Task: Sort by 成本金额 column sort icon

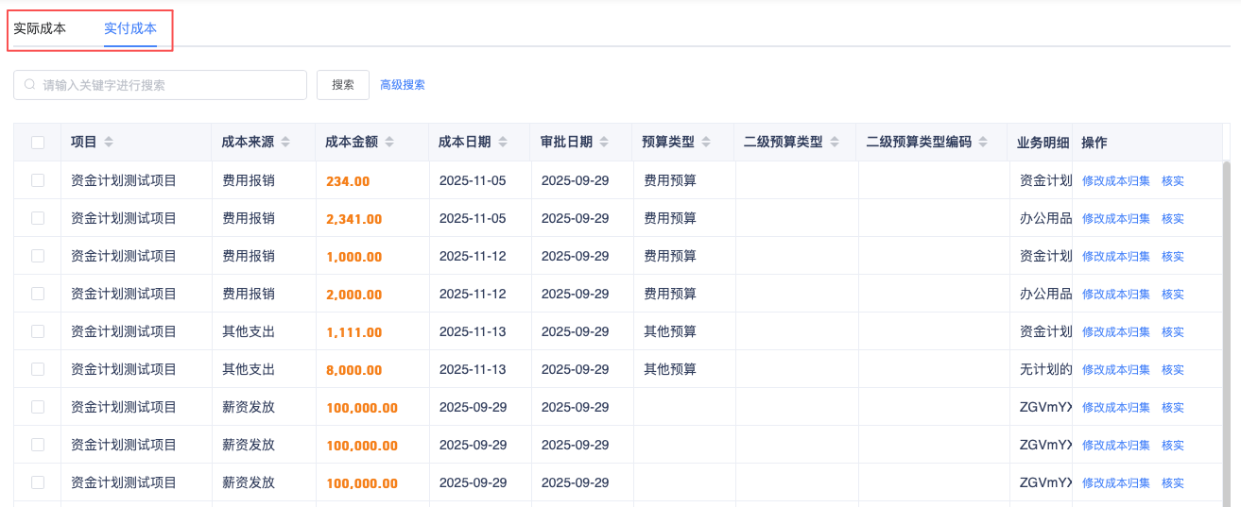Action: pos(389,143)
